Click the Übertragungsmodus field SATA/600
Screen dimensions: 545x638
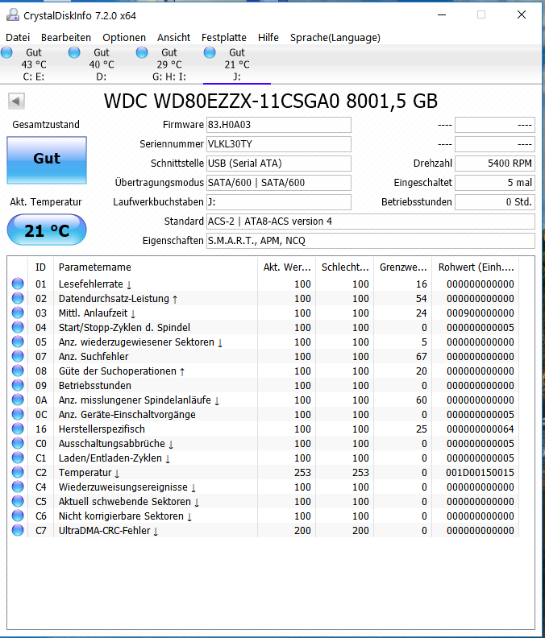(x=279, y=183)
